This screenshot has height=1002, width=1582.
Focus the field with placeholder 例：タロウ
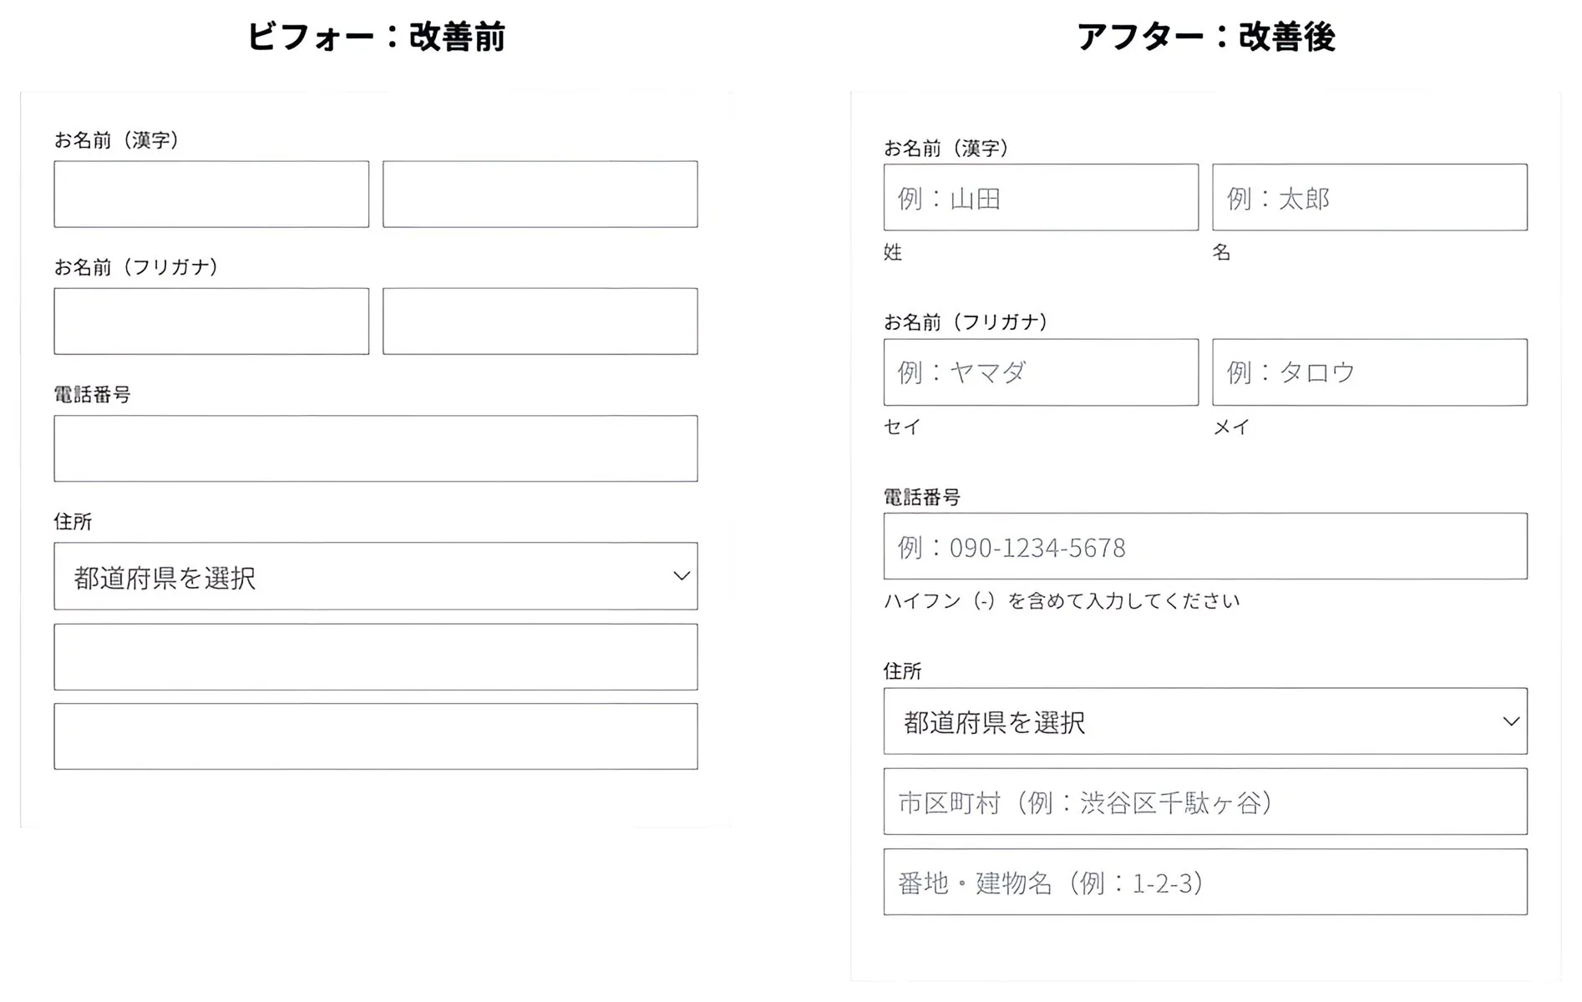click(x=1370, y=372)
